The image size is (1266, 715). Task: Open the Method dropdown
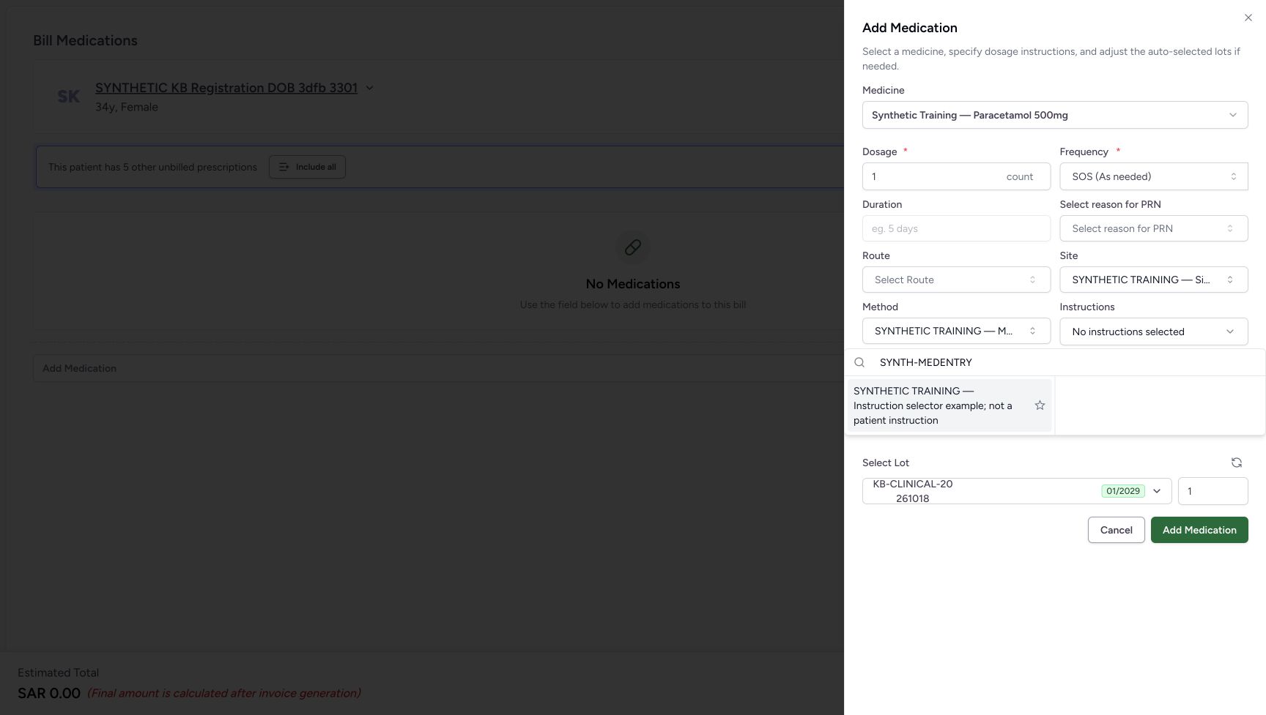(956, 331)
